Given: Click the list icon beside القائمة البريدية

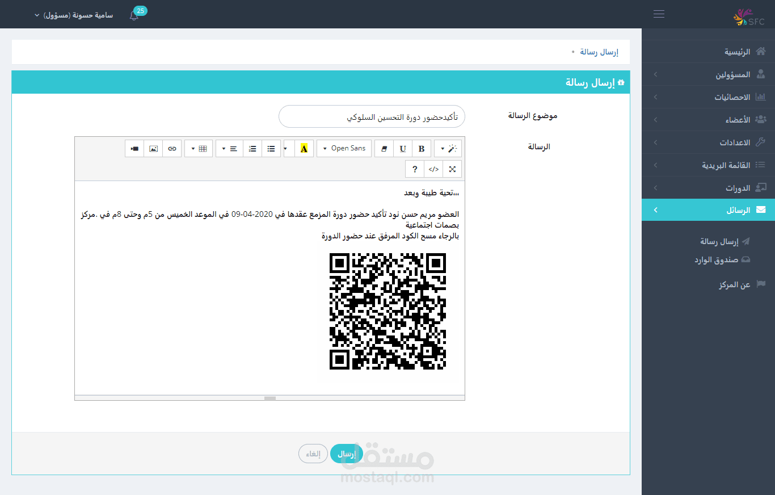Looking at the screenshot, I should [x=761, y=165].
